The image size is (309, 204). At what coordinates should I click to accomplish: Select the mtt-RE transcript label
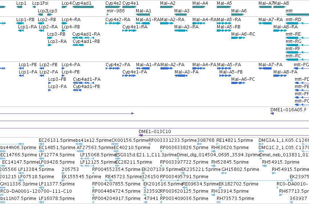[293, 34]
